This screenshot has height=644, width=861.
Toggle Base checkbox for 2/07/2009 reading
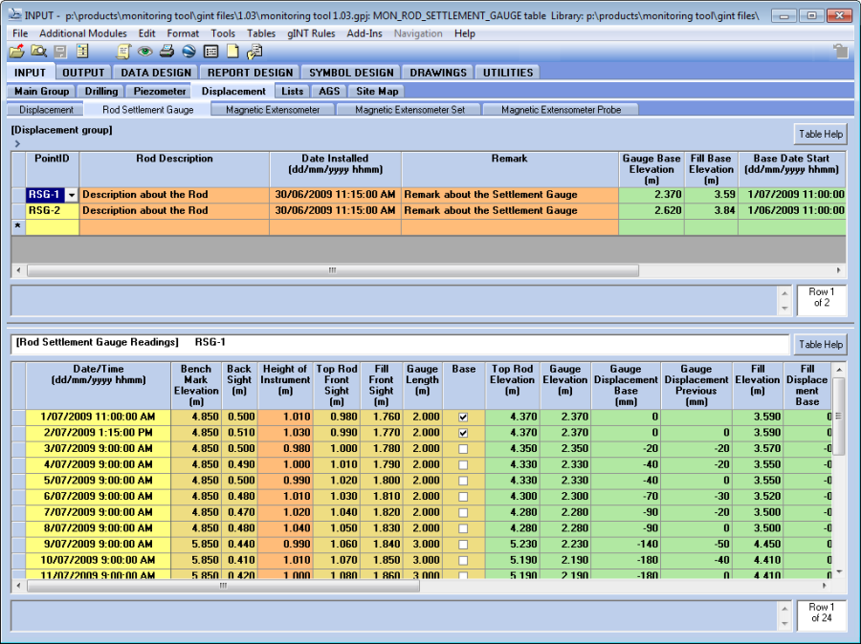(464, 433)
